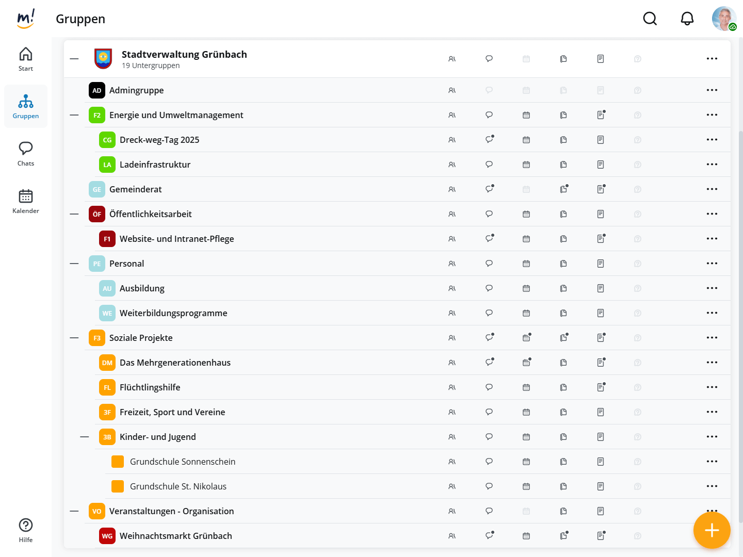This screenshot has height=557, width=743.
Task: Open chat for Weihnachtsmarkt Grünbach
Action: click(489, 536)
